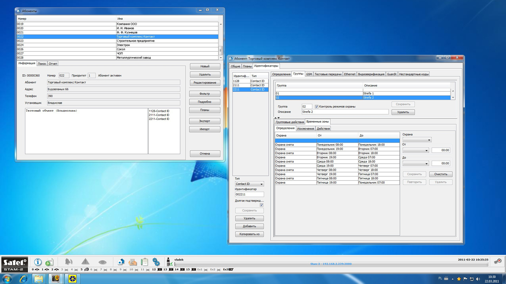The height and width of the screenshot is (284, 506).
Task: Toggle the 'Долгое подтвержд...' checkbox
Action: 261,205
